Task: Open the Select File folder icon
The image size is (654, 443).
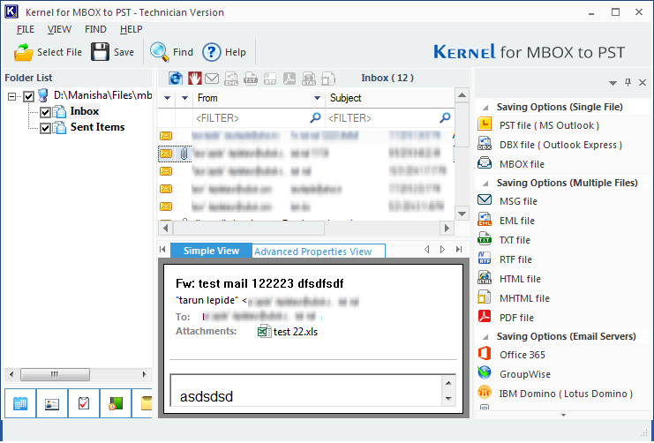Action: click(x=23, y=53)
